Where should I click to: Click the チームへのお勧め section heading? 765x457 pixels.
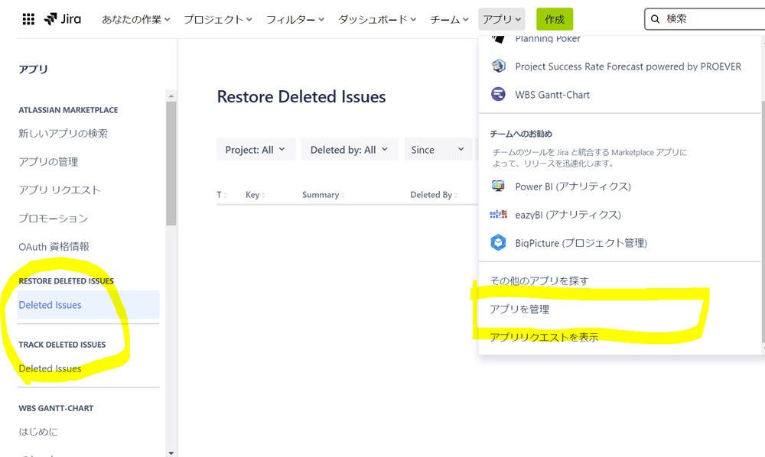[x=521, y=134]
